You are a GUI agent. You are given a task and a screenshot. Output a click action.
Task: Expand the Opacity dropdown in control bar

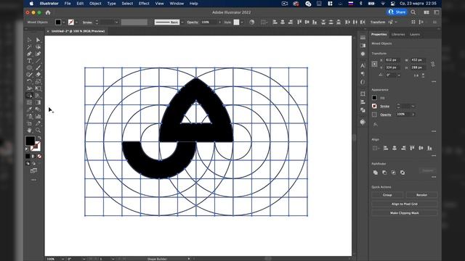coord(219,22)
